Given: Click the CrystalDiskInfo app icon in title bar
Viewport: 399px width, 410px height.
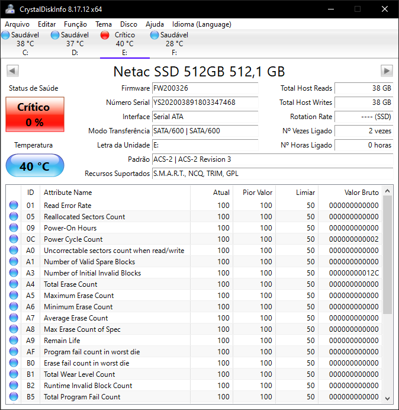Looking at the screenshot, I should [10, 9].
